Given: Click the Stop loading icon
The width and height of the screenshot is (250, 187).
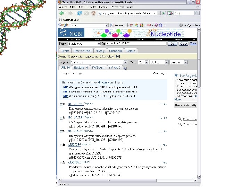Looking at the screenshot, I should coord(86,14).
